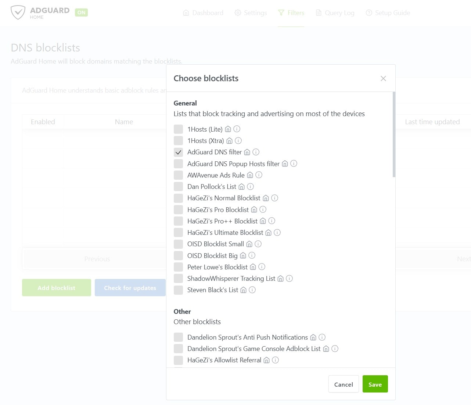Open homepage icon for OISD Blocklist Big

tap(243, 255)
